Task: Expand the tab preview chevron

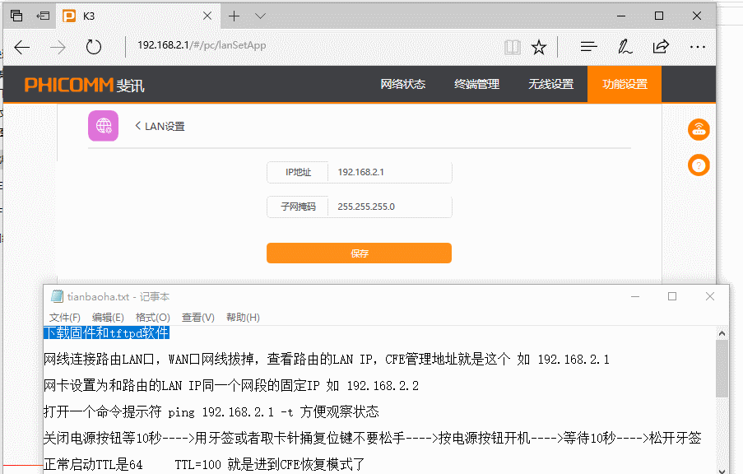Action: click(261, 16)
